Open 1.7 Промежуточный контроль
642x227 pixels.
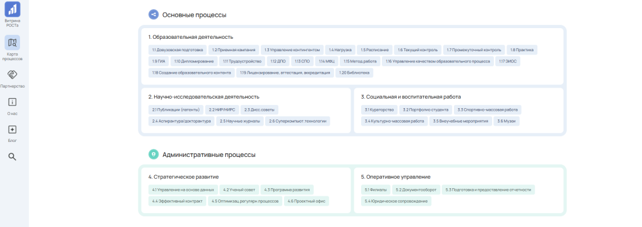(474, 50)
